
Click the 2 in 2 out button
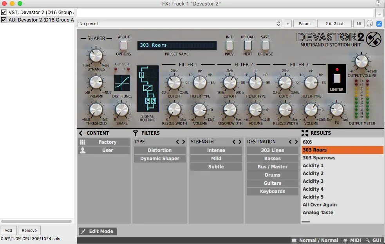[x=334, y=23]
